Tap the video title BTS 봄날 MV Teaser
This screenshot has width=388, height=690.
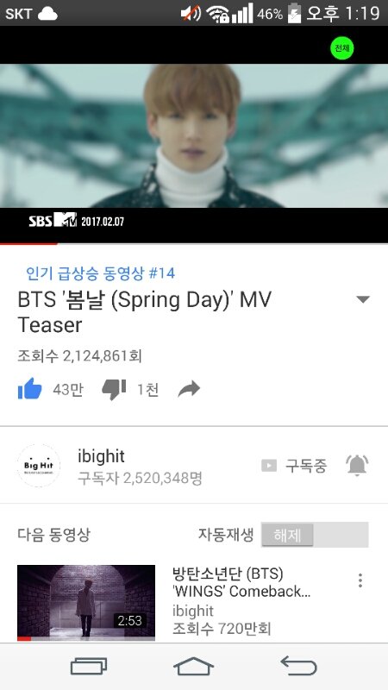[x=145, y=312]
